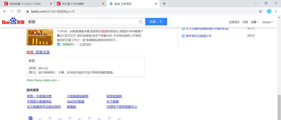Search related term 中国四大数据网站
Viewport: 281px width, 120px height.
coord(39,101)
